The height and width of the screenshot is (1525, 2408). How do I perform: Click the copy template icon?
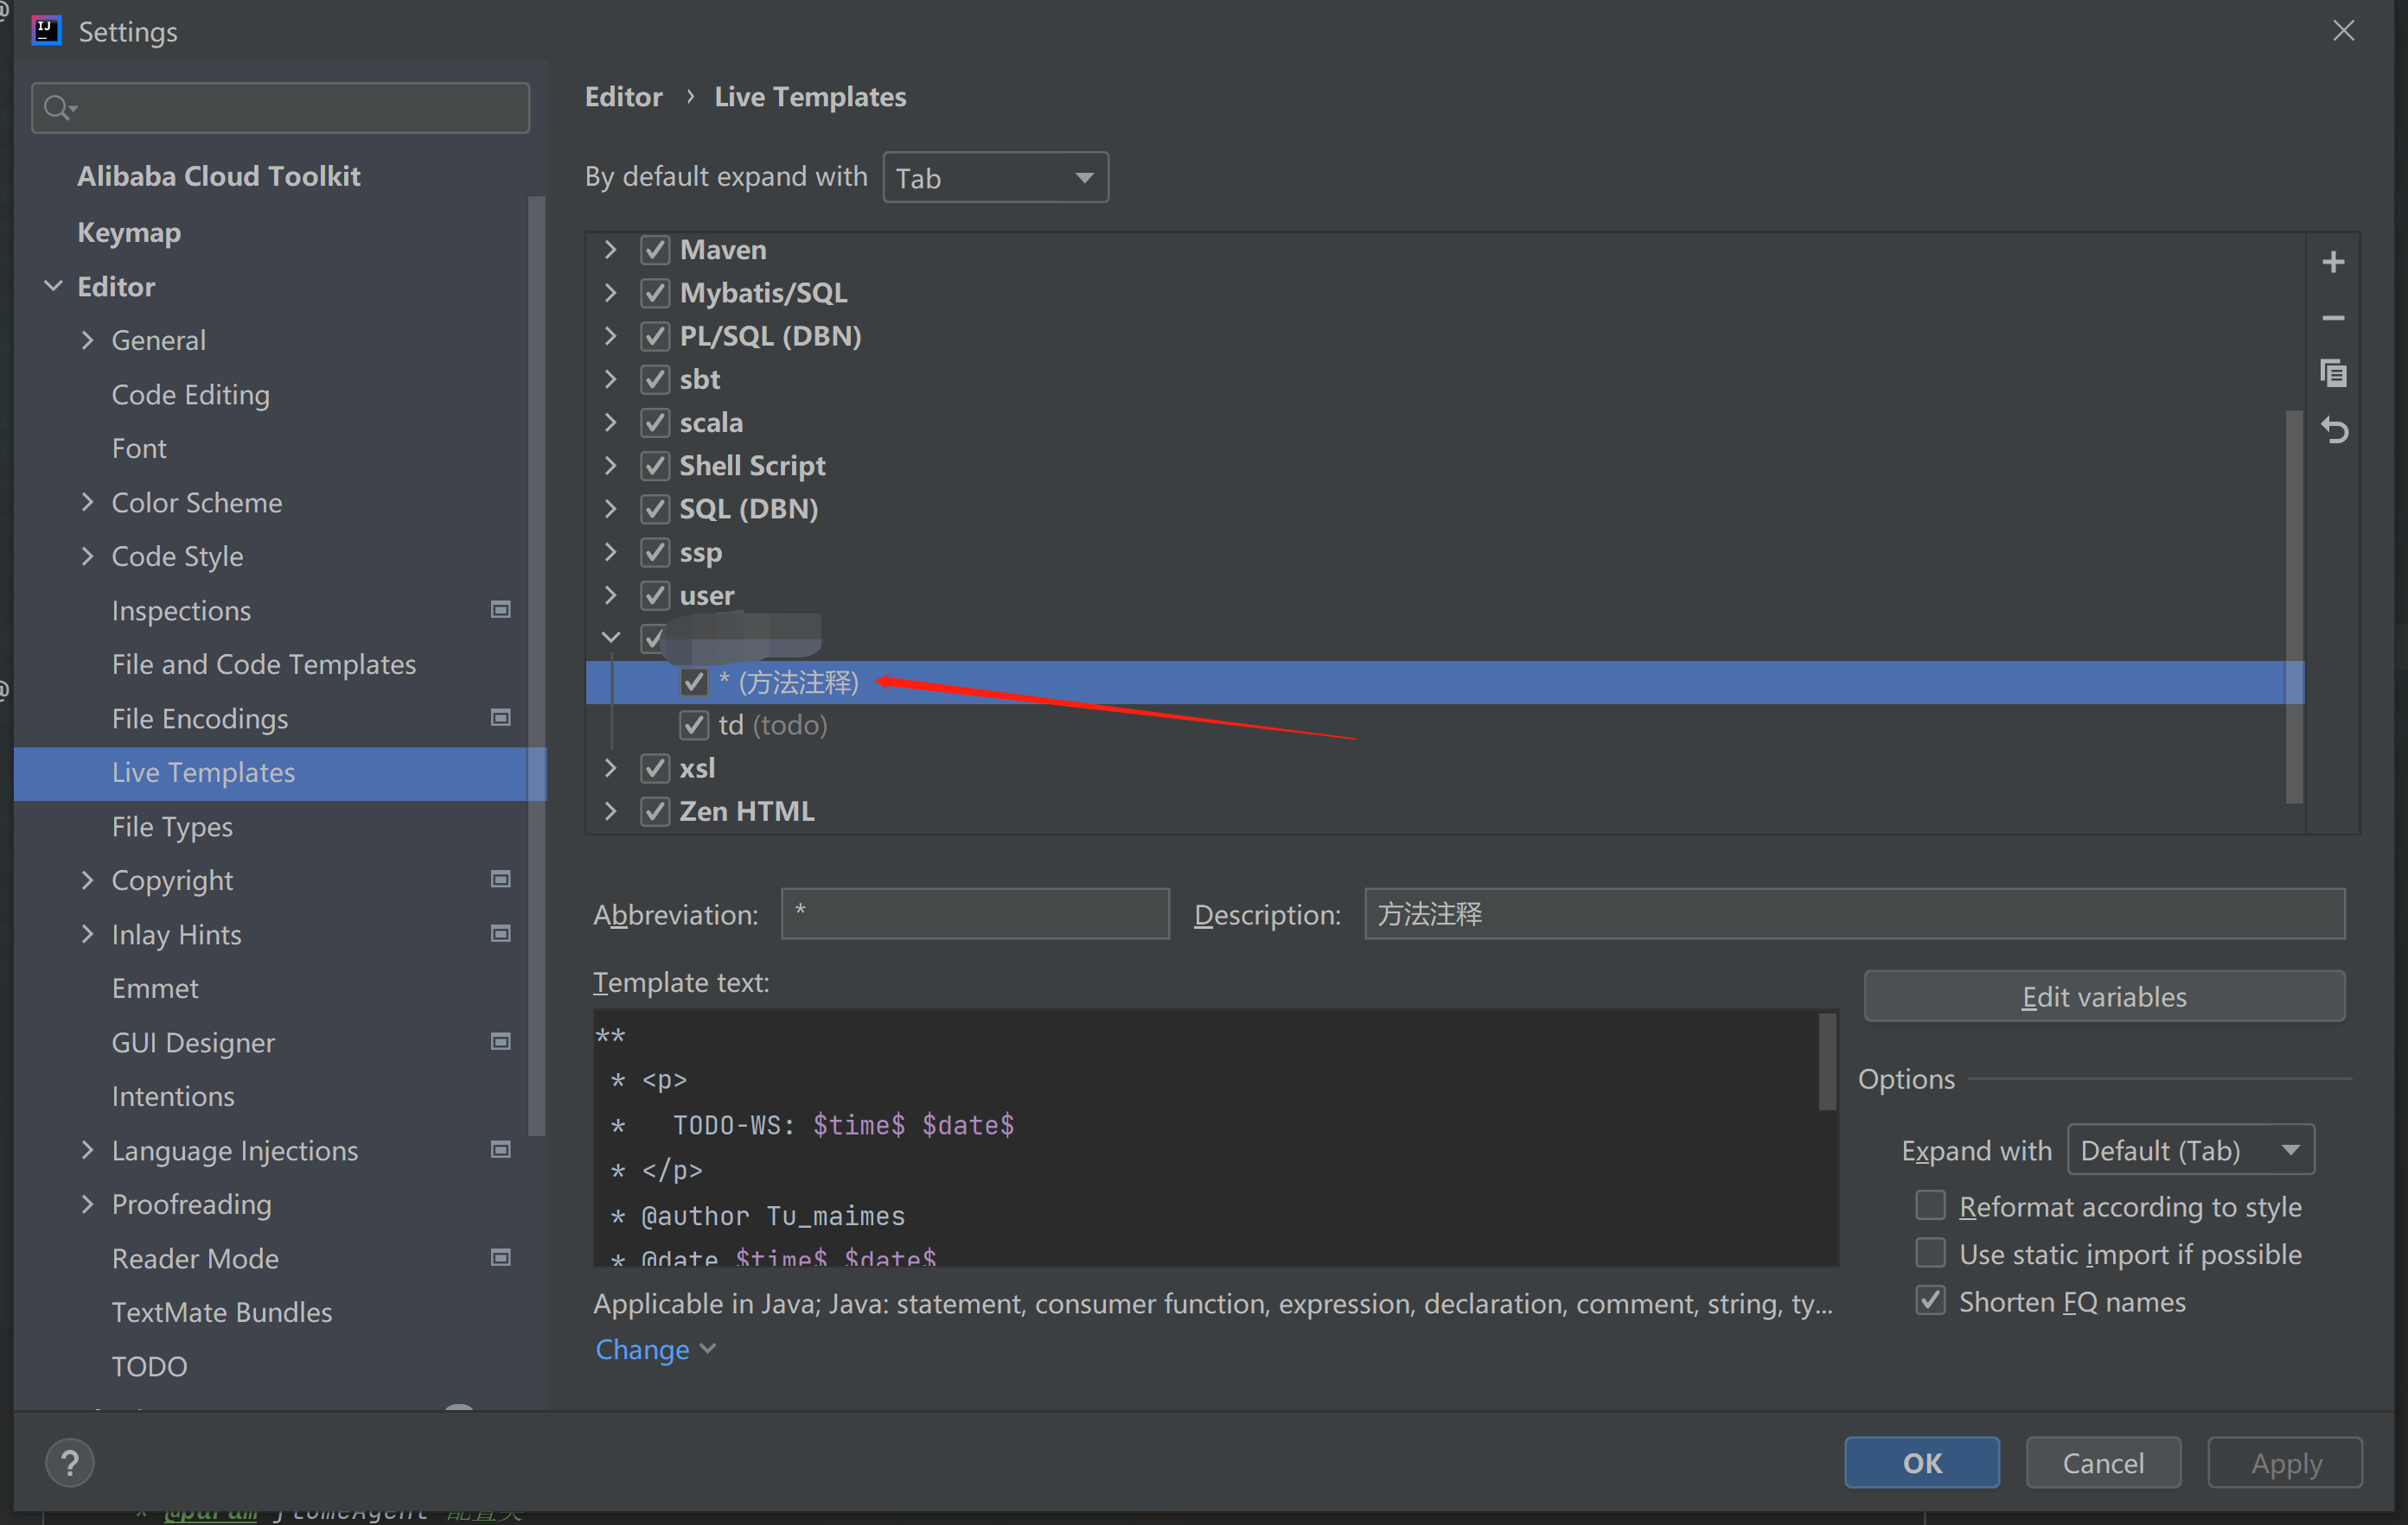tap(2340, 373)
